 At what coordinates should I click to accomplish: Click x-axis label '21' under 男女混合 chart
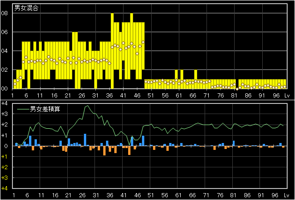(x=68, y=96)
